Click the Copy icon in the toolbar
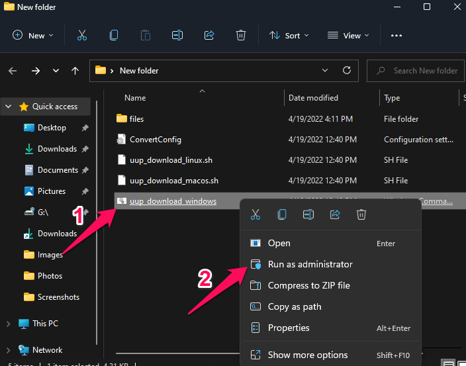This screenshot has height=366, width=466. [x=114, y=36]
